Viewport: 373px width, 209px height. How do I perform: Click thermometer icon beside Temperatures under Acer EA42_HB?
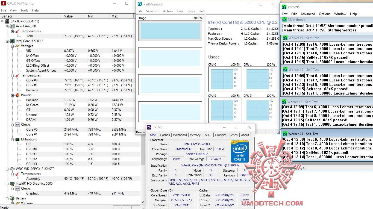tap(17, 31)
